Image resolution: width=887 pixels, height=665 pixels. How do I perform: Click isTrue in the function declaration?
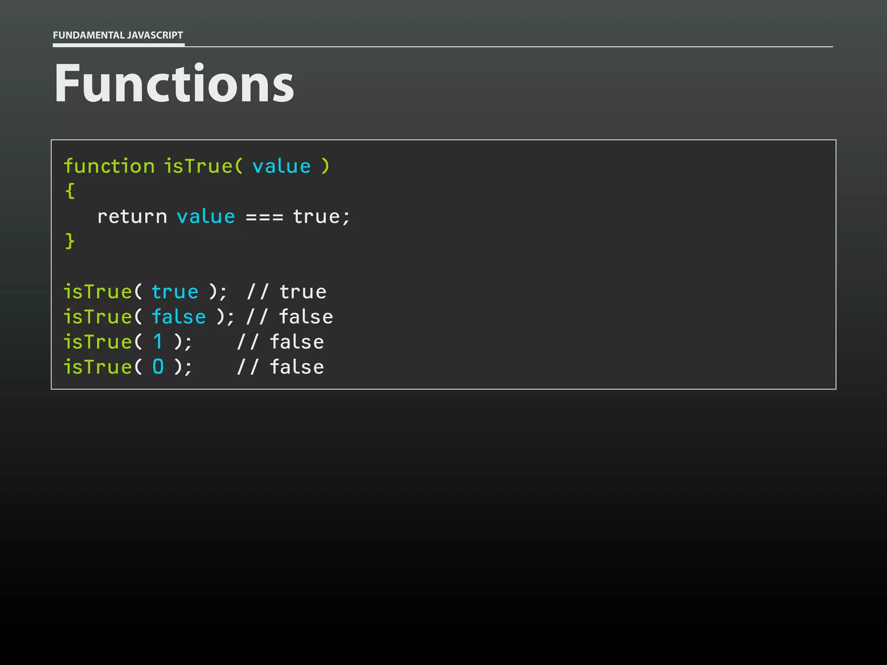coord(198,166)
